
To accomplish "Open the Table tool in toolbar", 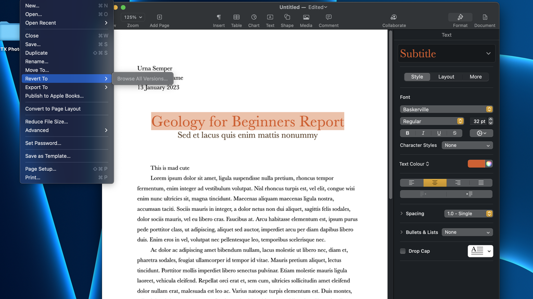I will pyautogui.click(x=236, y=18).
